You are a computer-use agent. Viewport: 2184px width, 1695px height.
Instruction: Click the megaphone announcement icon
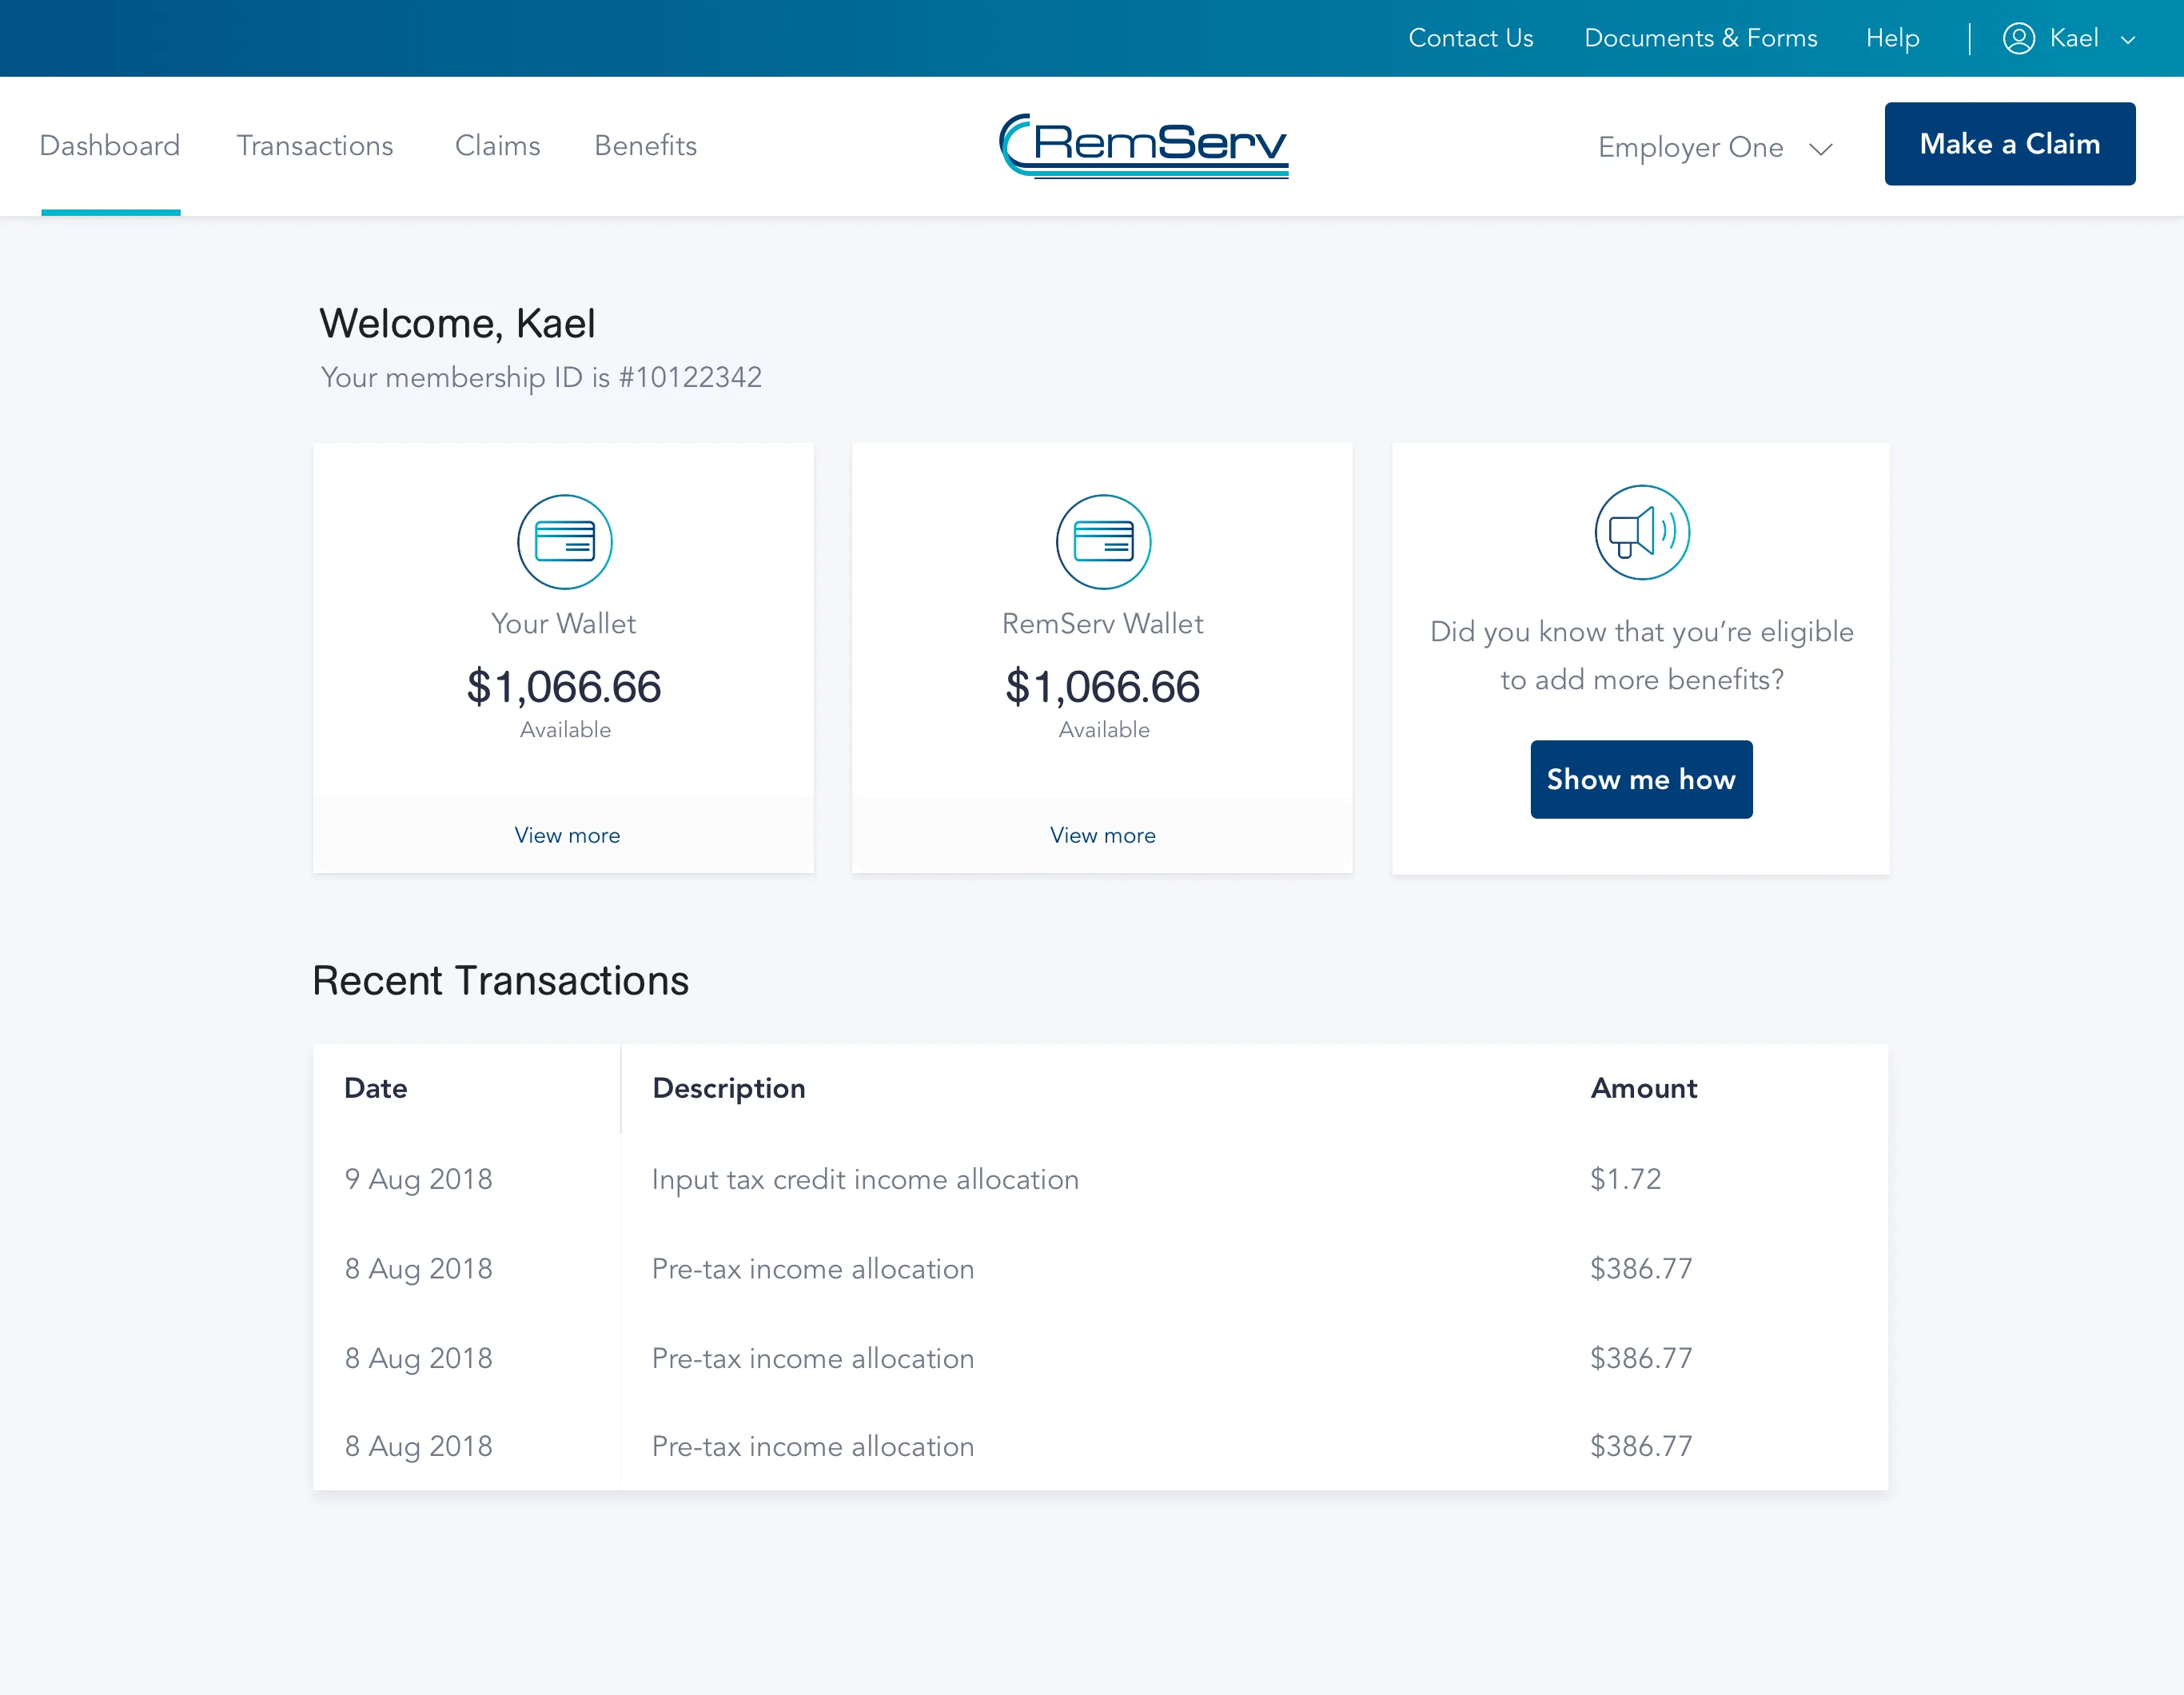point(1642,532)
